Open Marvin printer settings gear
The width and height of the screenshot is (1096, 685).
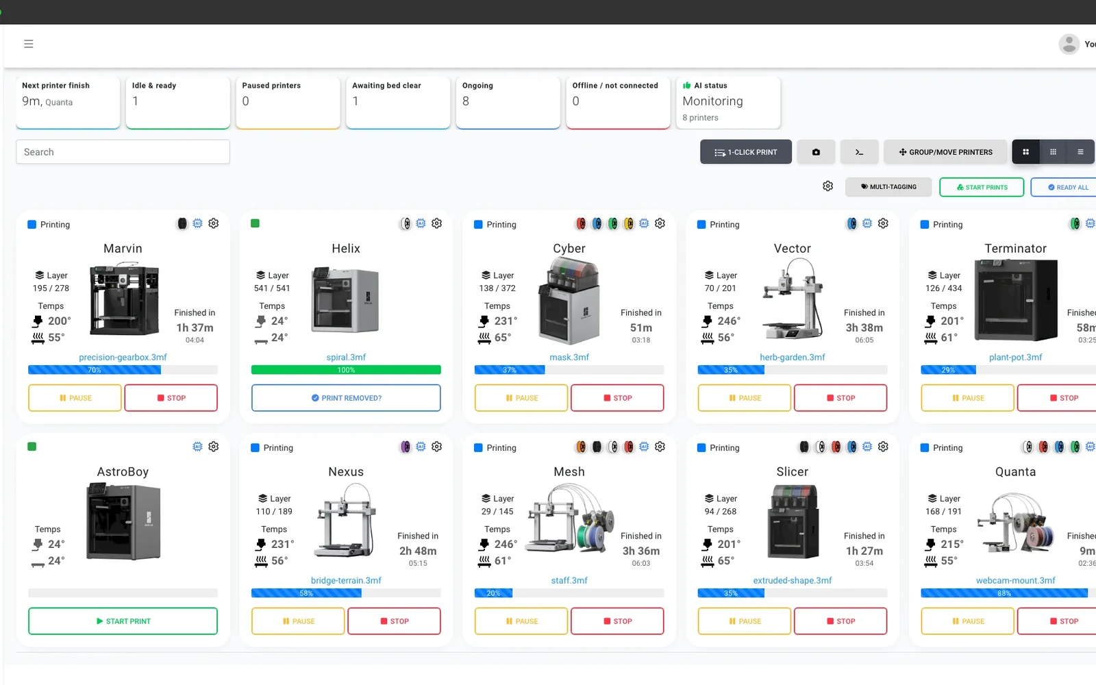point(214,223)
